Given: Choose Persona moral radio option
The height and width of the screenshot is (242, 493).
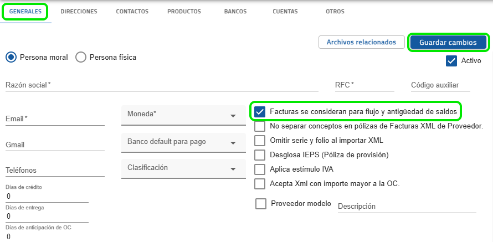Looking at the screenshot, I should pos(11,57).
